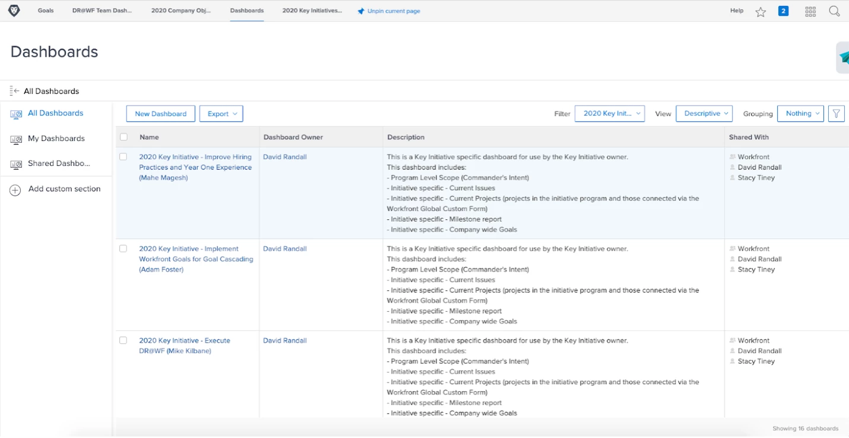Click Stacy Tiney in Implement Workfront Goals row
Image resolution: width=849 pixels, height=438 pixels.
coord(756,270)
